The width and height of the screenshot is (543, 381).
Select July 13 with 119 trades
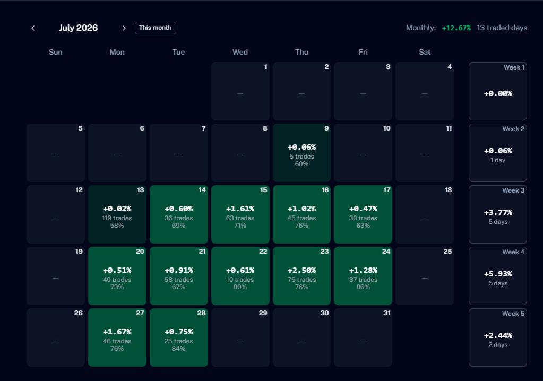117,214
